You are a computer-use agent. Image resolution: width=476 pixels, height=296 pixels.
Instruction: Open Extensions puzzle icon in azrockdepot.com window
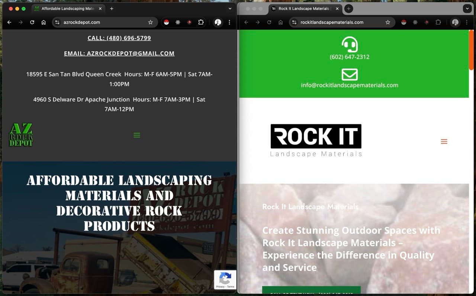(x=201, y=22)
